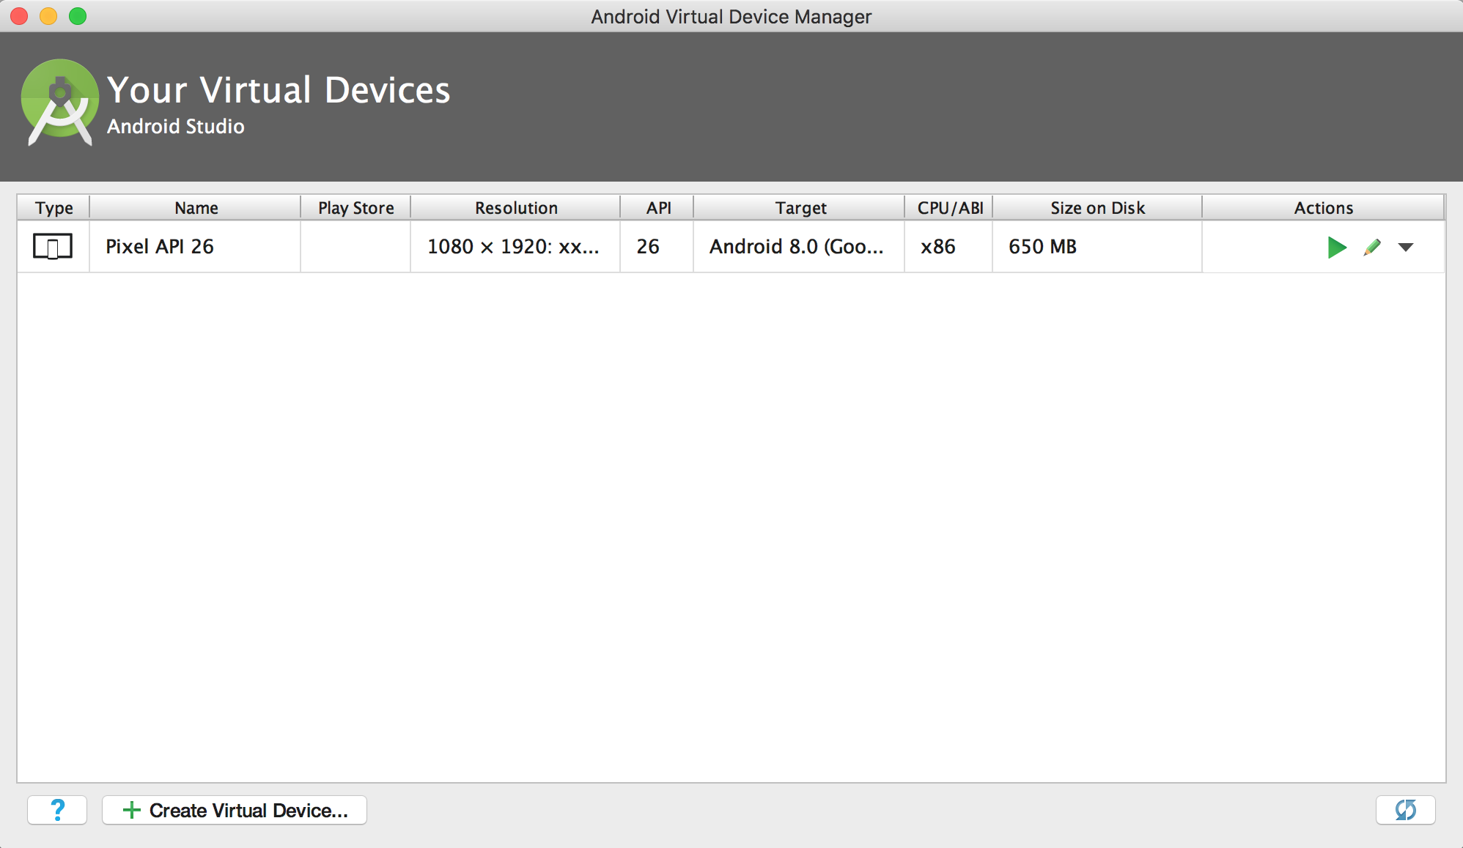Close the Android Virtual Device Manager window
The image size is (1463, 848).
coord(20,16)
